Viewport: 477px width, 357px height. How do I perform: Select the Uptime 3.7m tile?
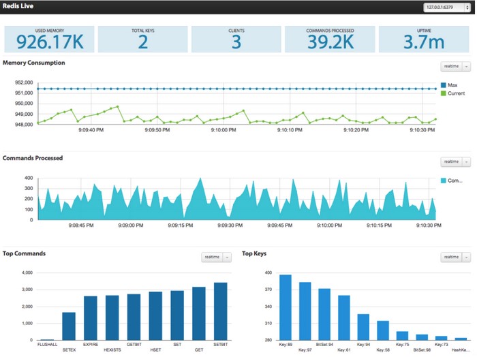[424, 40]
